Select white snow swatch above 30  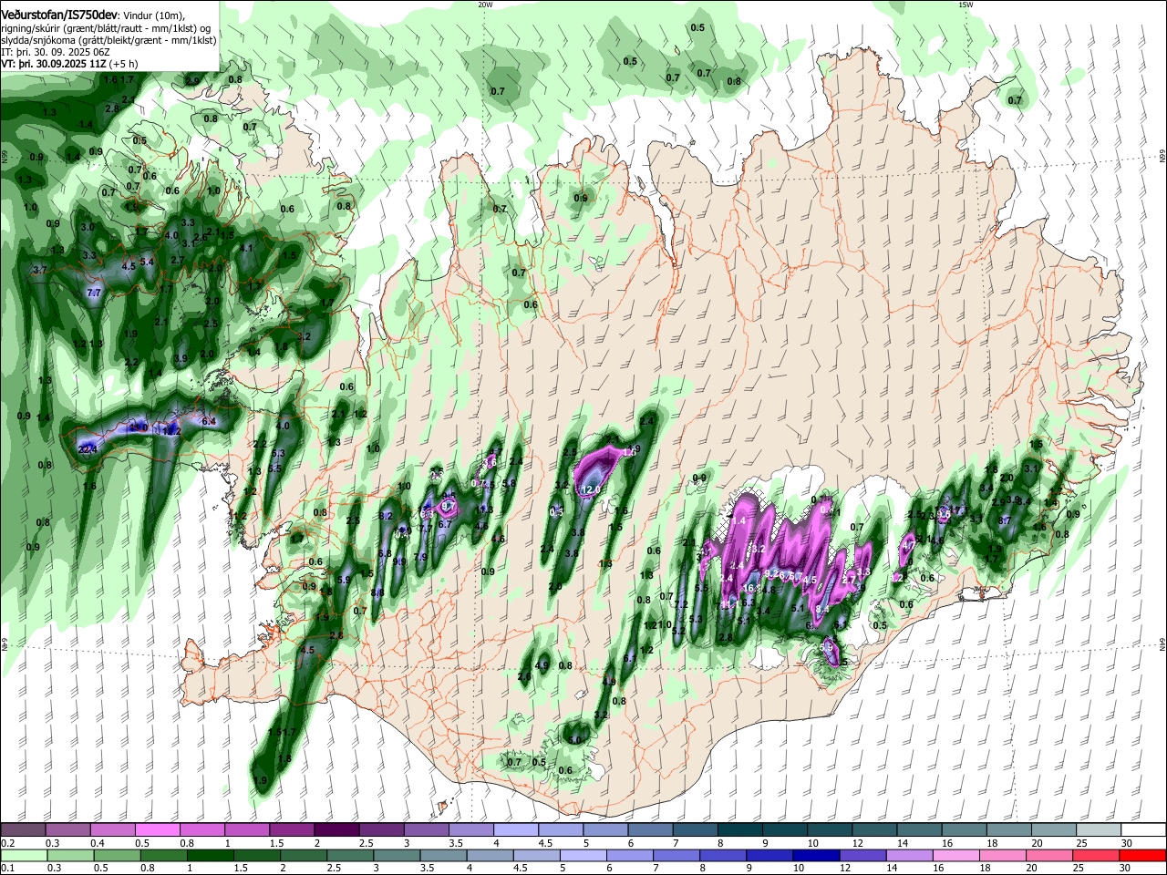tap(1142, 830)
